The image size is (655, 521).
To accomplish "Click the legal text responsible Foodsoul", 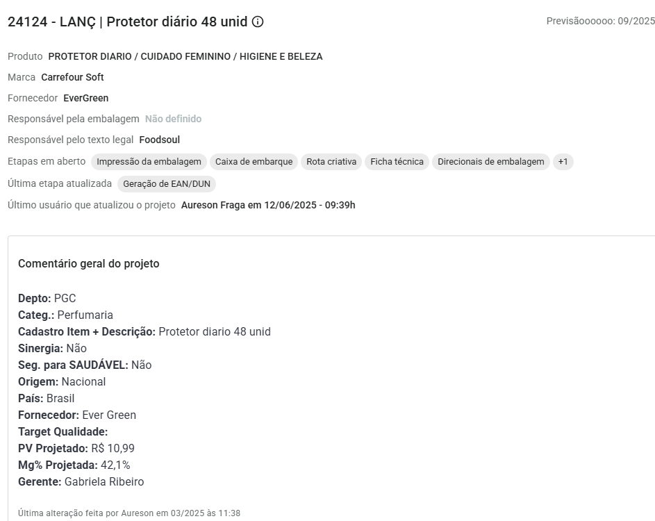I will coord(159,140).
